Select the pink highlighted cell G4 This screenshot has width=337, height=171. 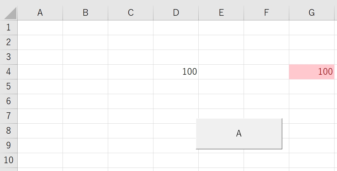[312, 72]
